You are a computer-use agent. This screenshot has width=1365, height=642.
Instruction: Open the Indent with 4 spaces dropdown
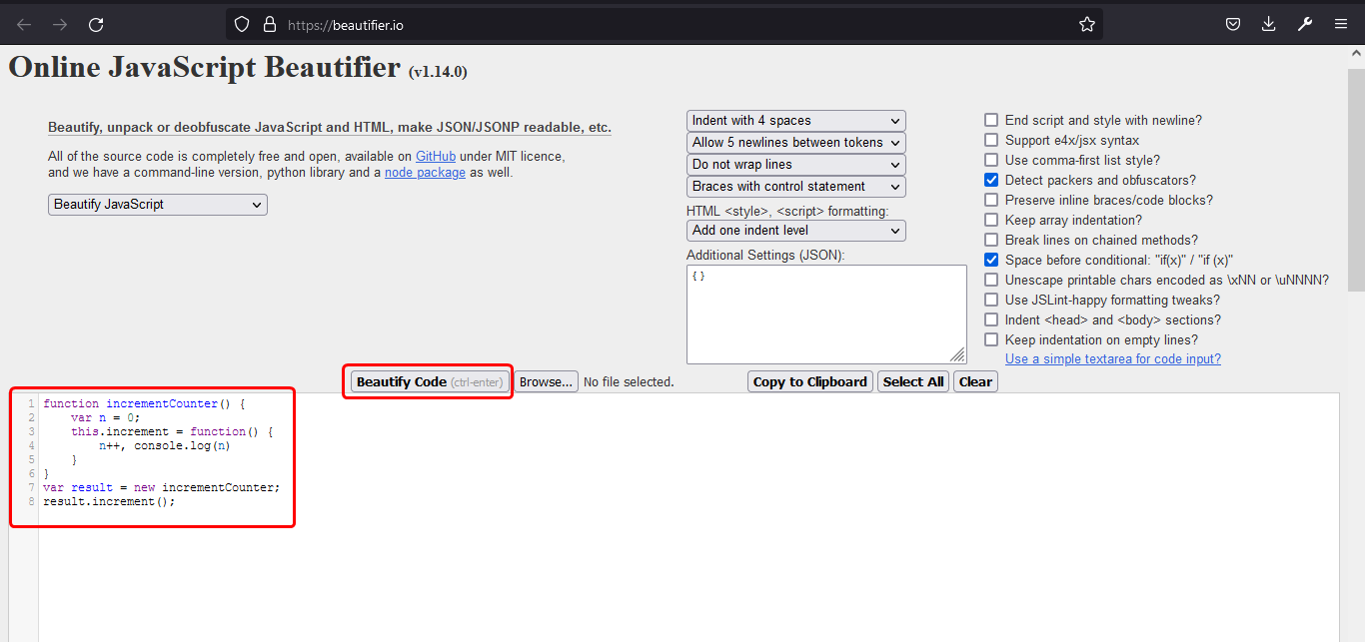(796, 120)
